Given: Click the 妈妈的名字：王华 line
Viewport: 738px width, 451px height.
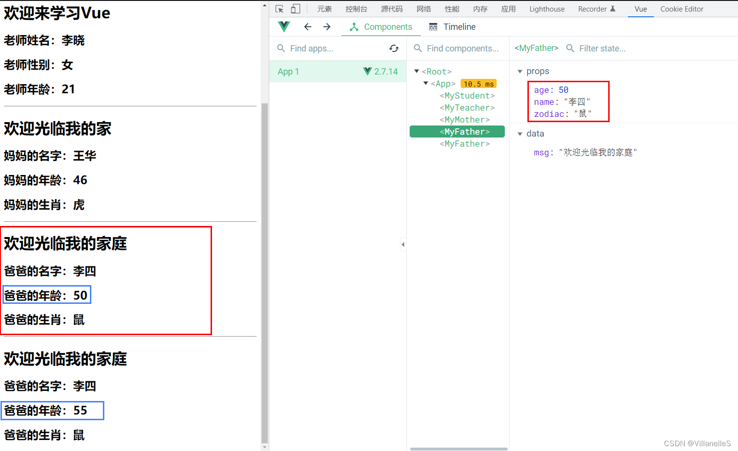Looking at the screenshot, I should click(50, 156).
